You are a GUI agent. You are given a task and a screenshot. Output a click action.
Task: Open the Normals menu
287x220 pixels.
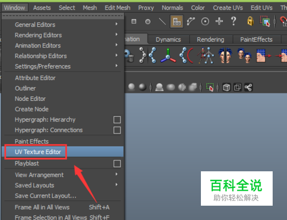click(x=172, y=7)
